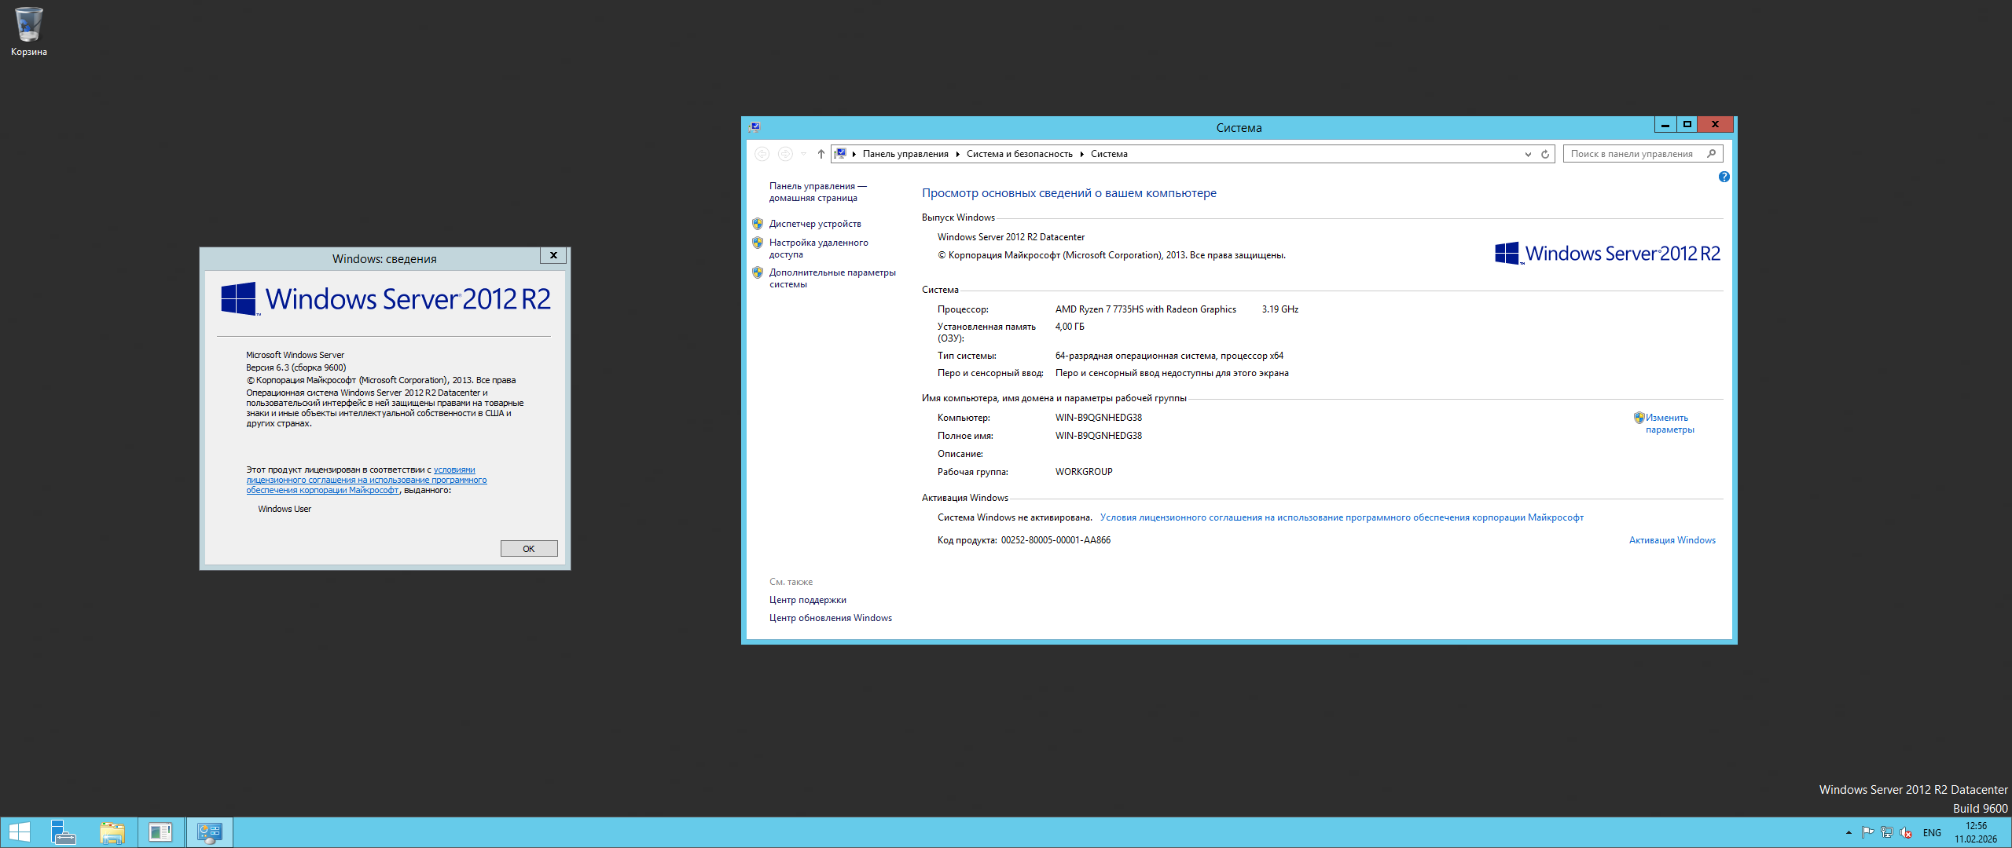Screen dimensions: 2012x848
Task: Click OK in the Windows info dialog
Action: (x=529, y=549)
